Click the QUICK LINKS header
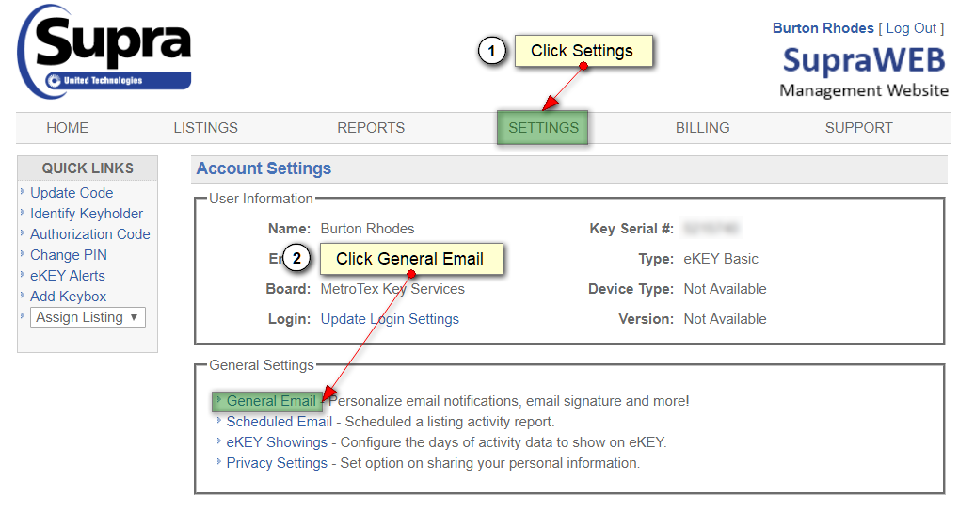This screenshot has width=959, height=513. [88, 168]
